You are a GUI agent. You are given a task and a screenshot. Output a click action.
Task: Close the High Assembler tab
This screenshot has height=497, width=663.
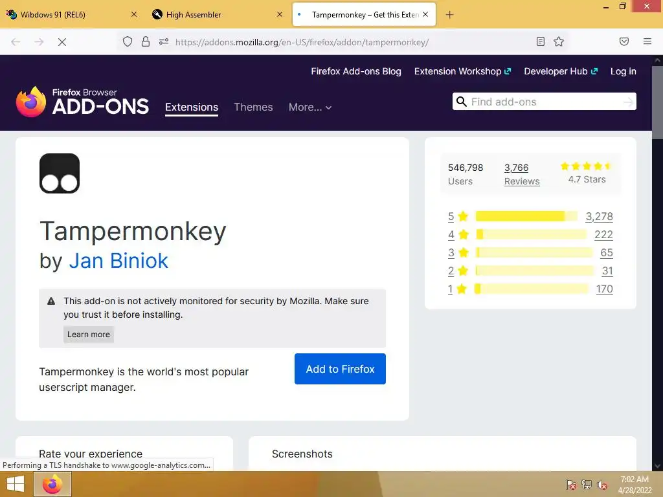tap(280, 14)
